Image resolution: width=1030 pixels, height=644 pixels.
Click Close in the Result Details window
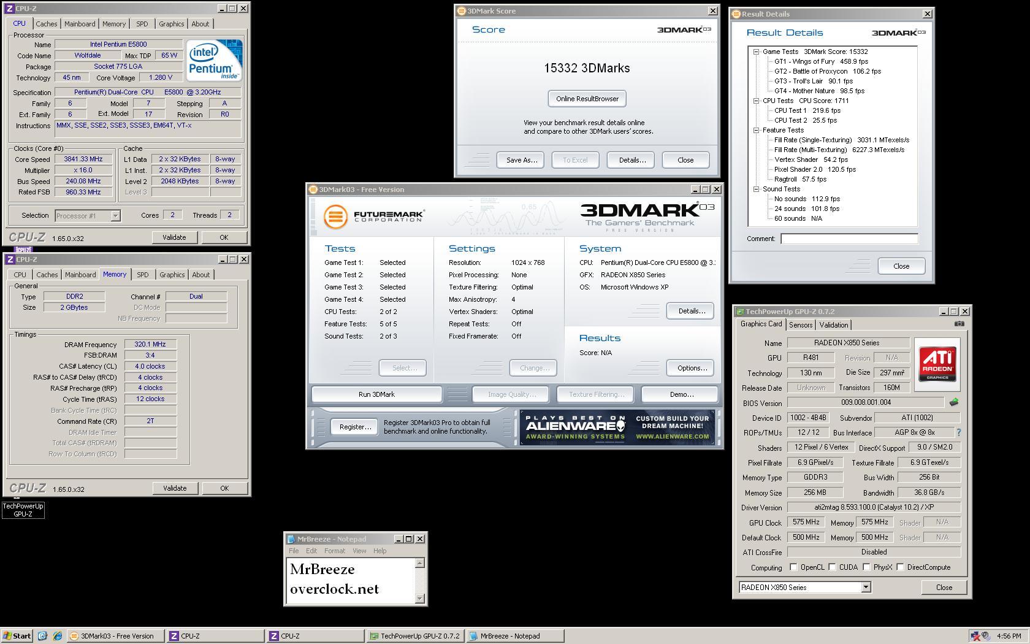pos(901,266)
